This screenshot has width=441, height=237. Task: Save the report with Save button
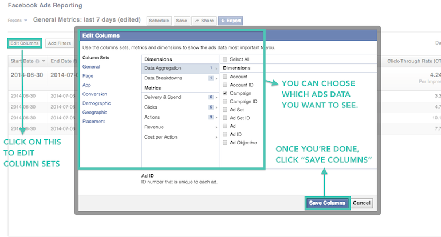(x=182, y=21)
